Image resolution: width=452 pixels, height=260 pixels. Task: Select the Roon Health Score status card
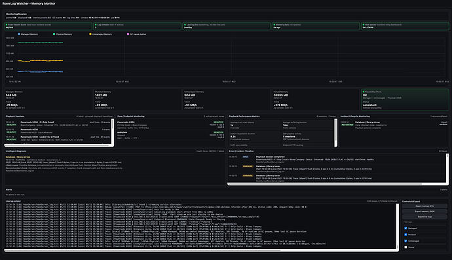48,26
